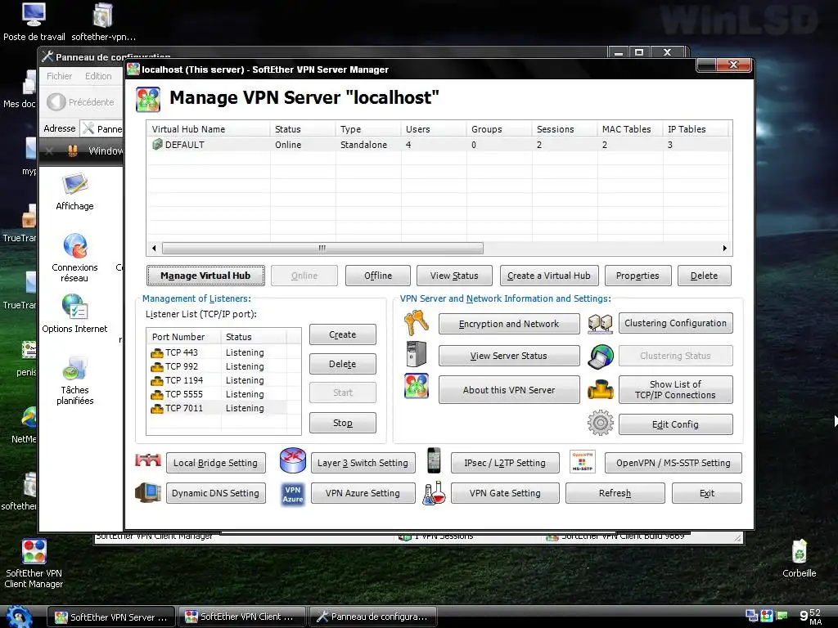Select listener TCP 992
This screenshot has width=838, height=628.
pos(218,366)
